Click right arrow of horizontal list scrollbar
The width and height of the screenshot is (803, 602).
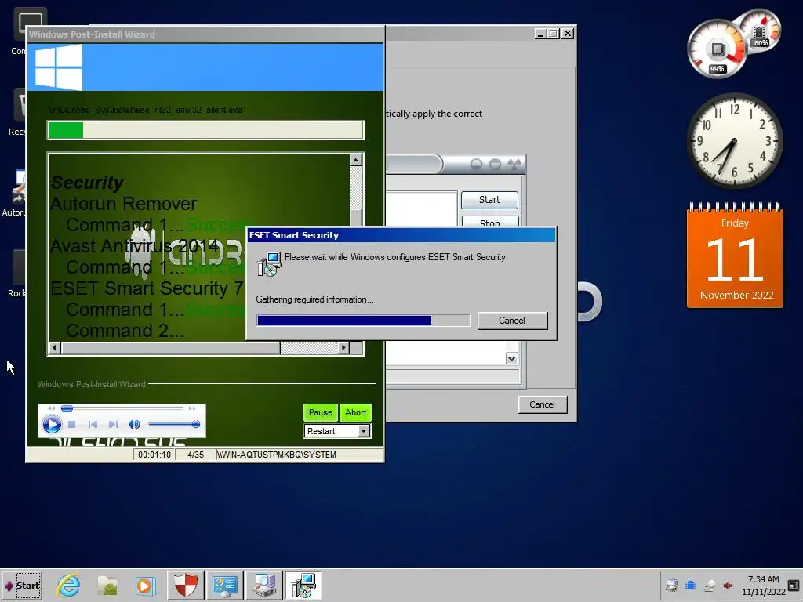coord(343,348)
